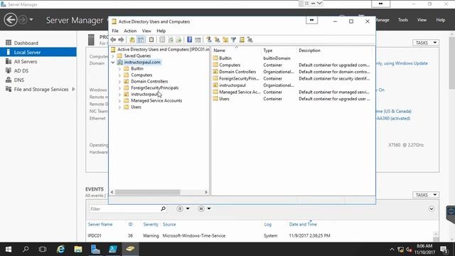Screen dimensions: 455x256
Task: Expand the Saved Queries node
Action: [113, 55]
